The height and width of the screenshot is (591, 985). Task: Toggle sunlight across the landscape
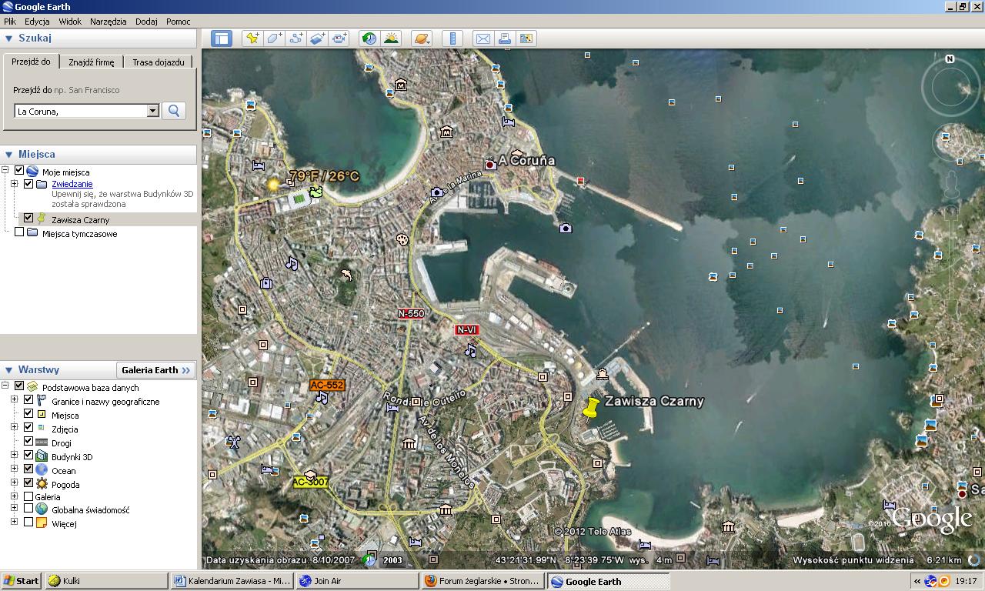[391, 38]
